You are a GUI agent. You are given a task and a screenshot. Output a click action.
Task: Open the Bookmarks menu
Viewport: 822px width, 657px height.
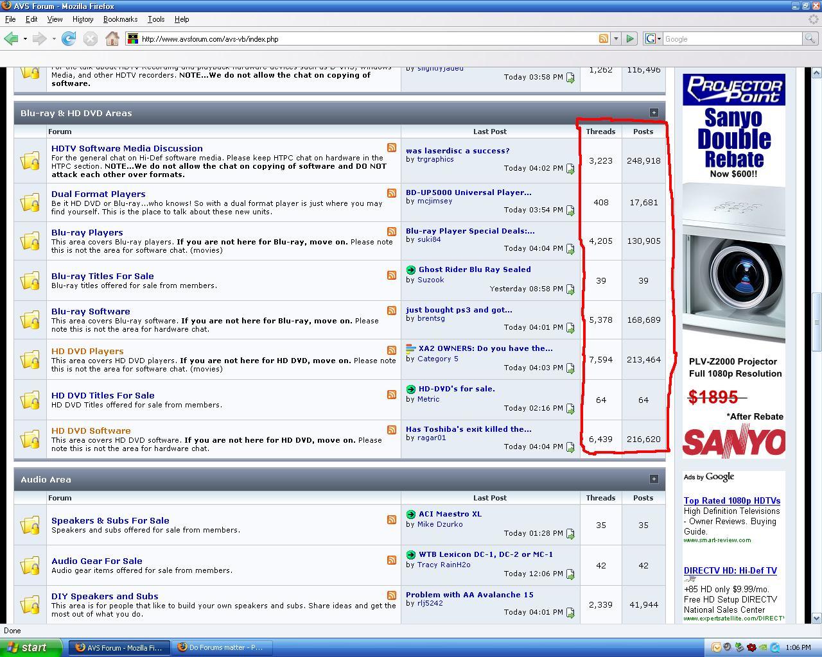click(121, 19)
